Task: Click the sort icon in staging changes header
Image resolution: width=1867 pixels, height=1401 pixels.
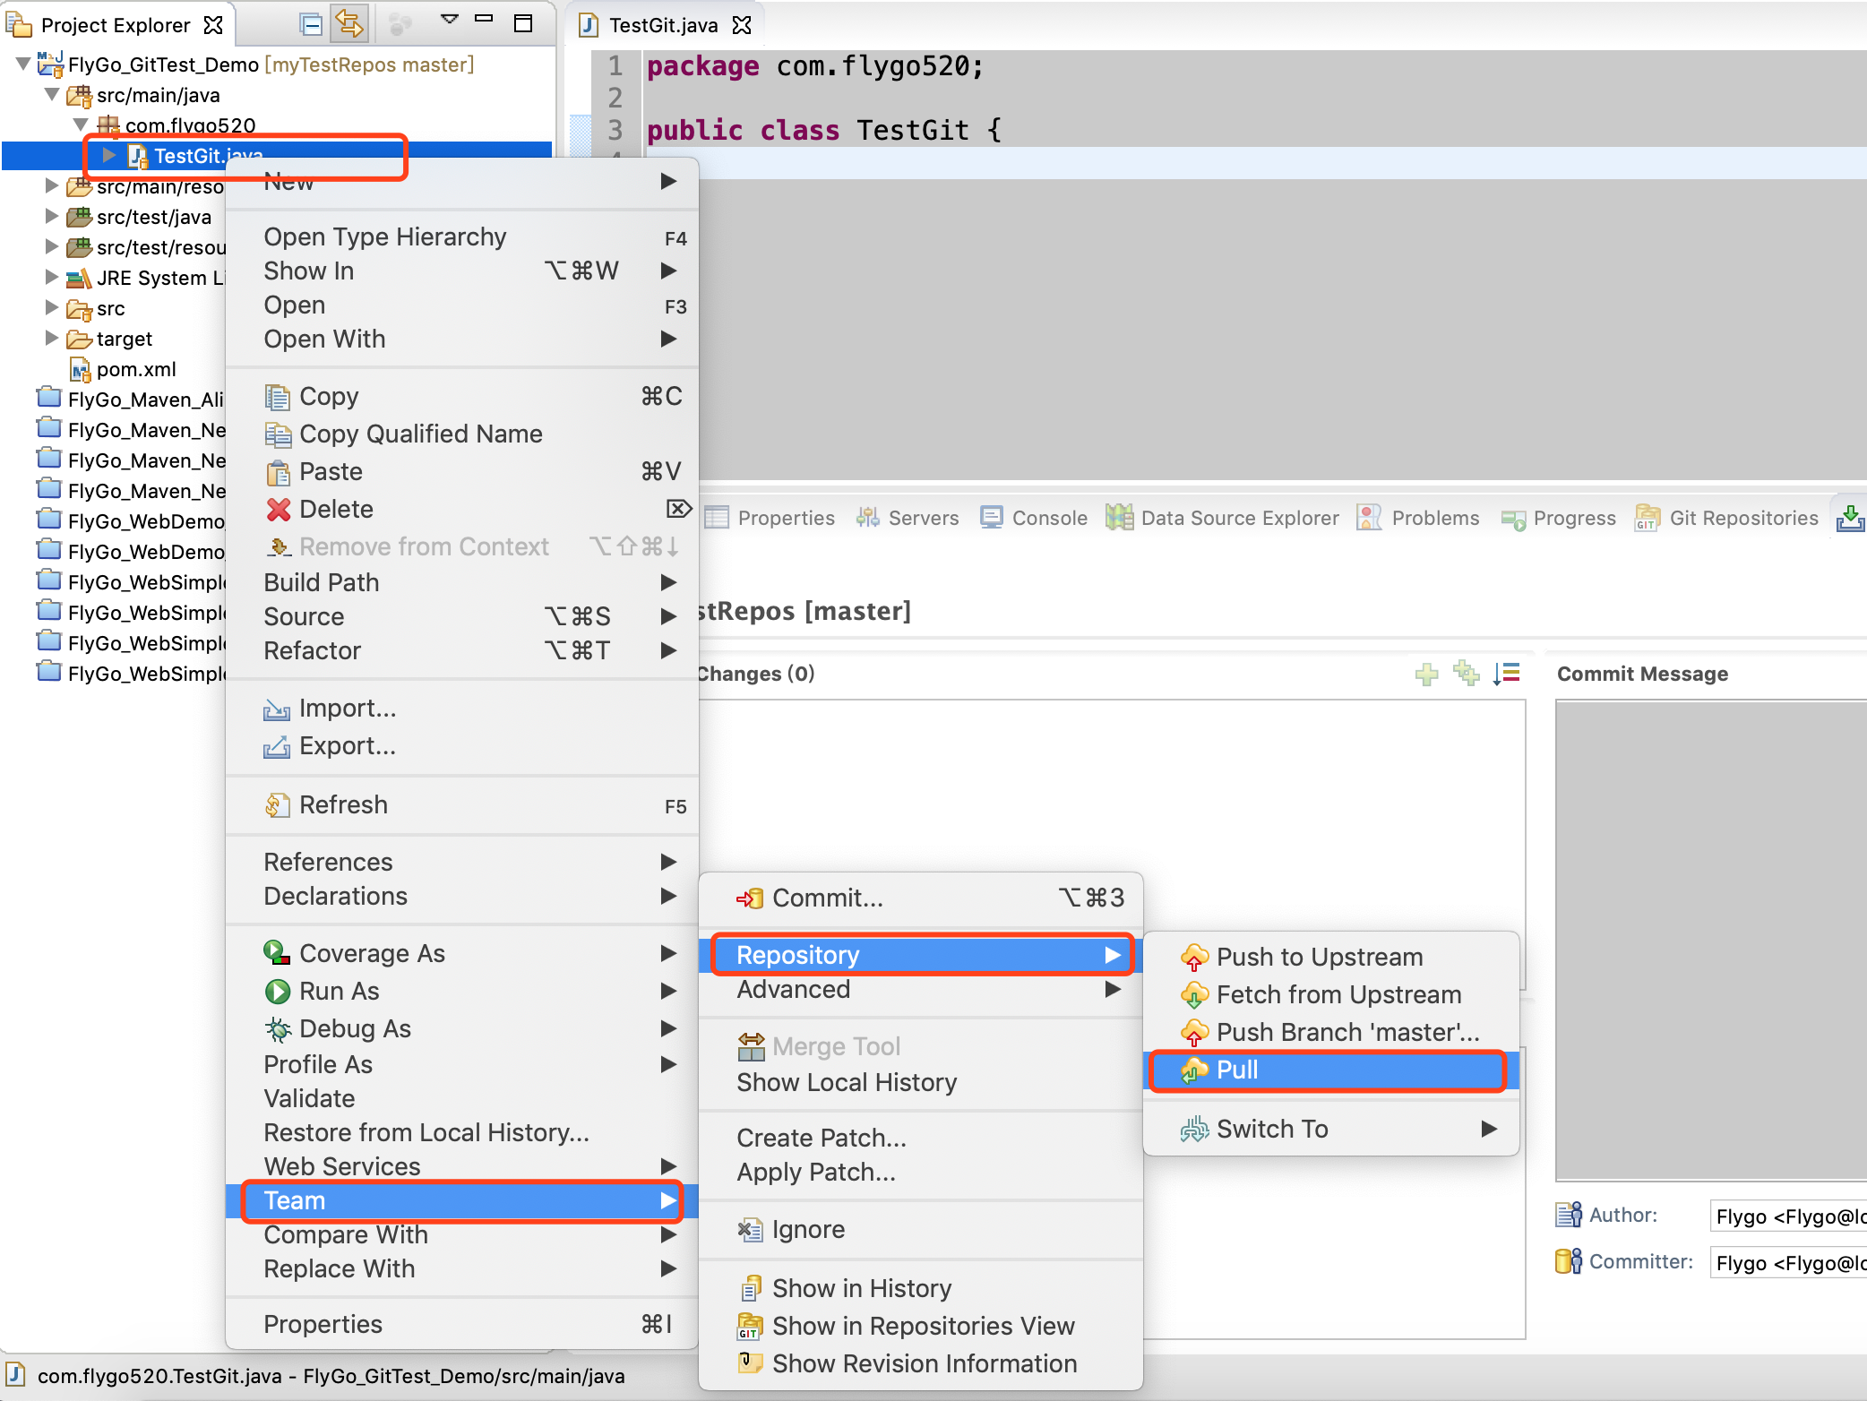Action: coord(1507,674)
